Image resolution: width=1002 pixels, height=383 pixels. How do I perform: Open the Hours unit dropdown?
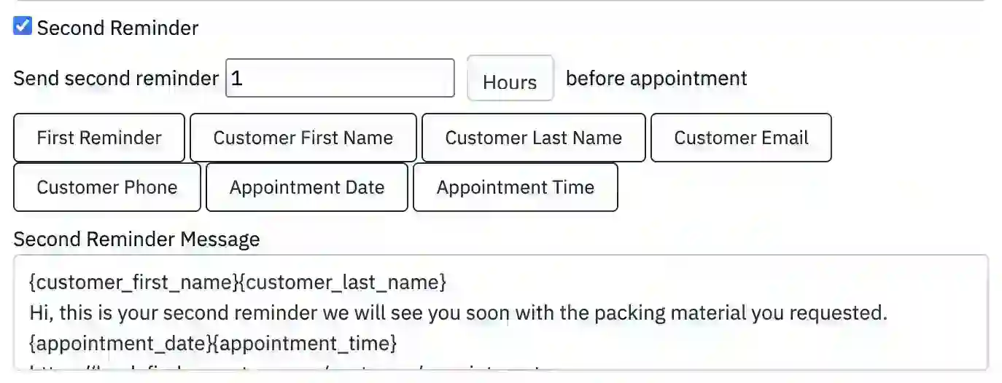coord(510,79)
